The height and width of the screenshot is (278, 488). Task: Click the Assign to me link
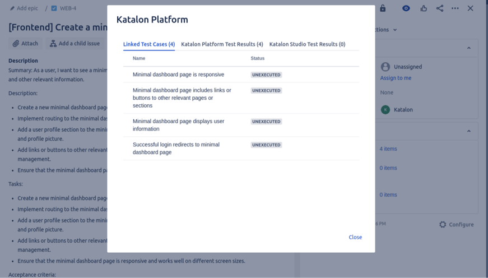click(x=396, y=78)
